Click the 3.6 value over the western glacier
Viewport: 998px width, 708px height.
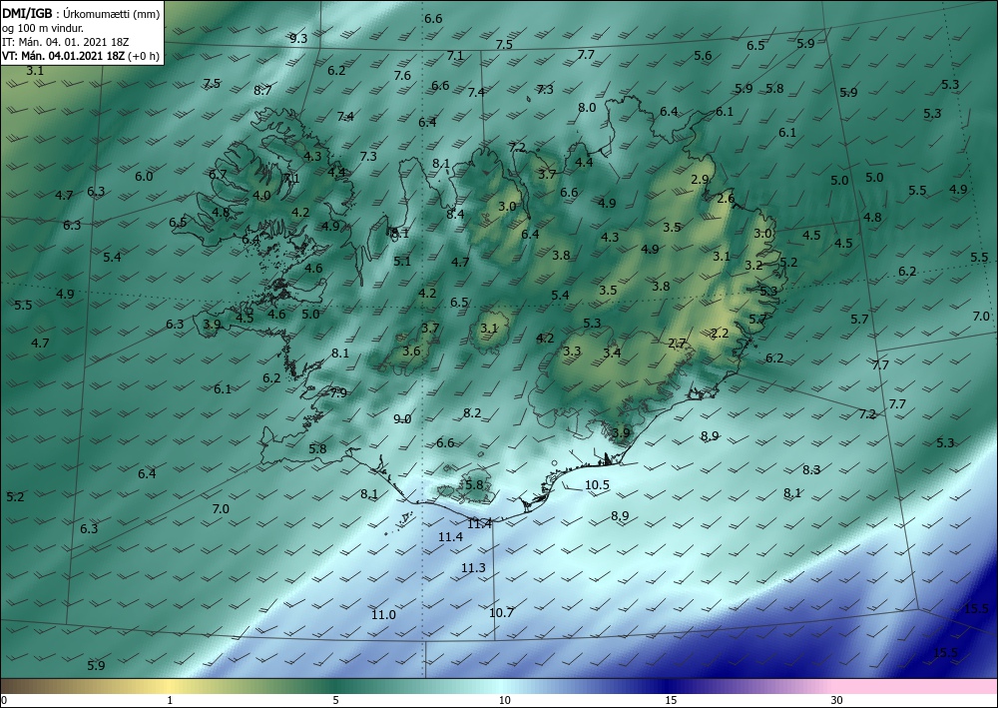pyautogui.click(x=412, y=351)
